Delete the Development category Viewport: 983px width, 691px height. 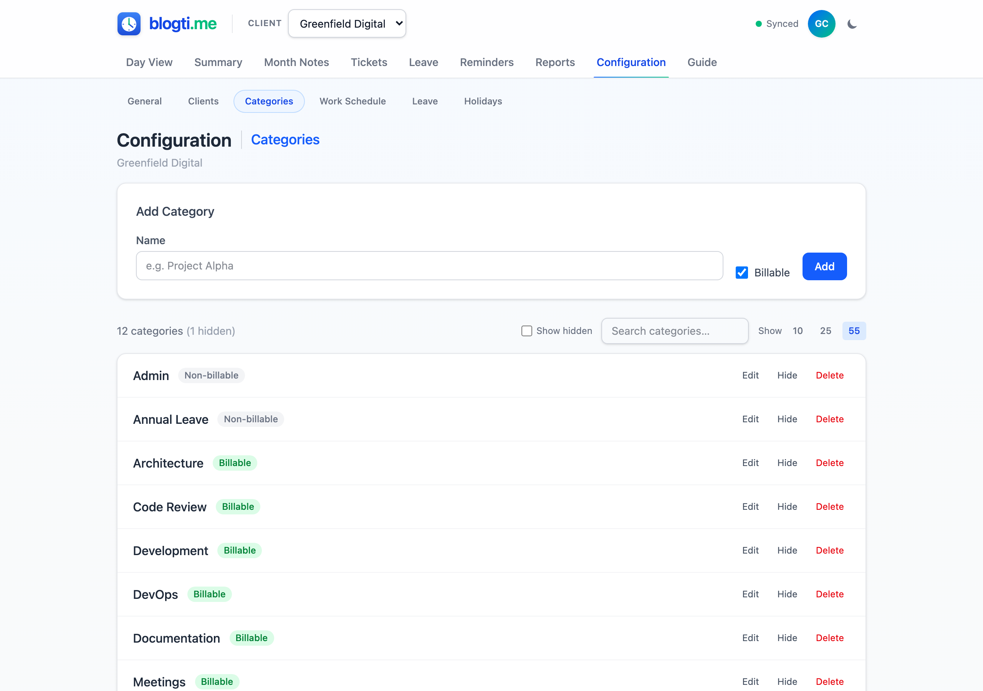pos(829,550)
